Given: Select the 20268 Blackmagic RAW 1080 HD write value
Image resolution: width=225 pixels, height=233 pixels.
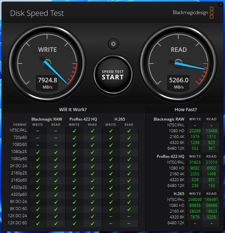Looking at the screenshot, I should (195, 131).
